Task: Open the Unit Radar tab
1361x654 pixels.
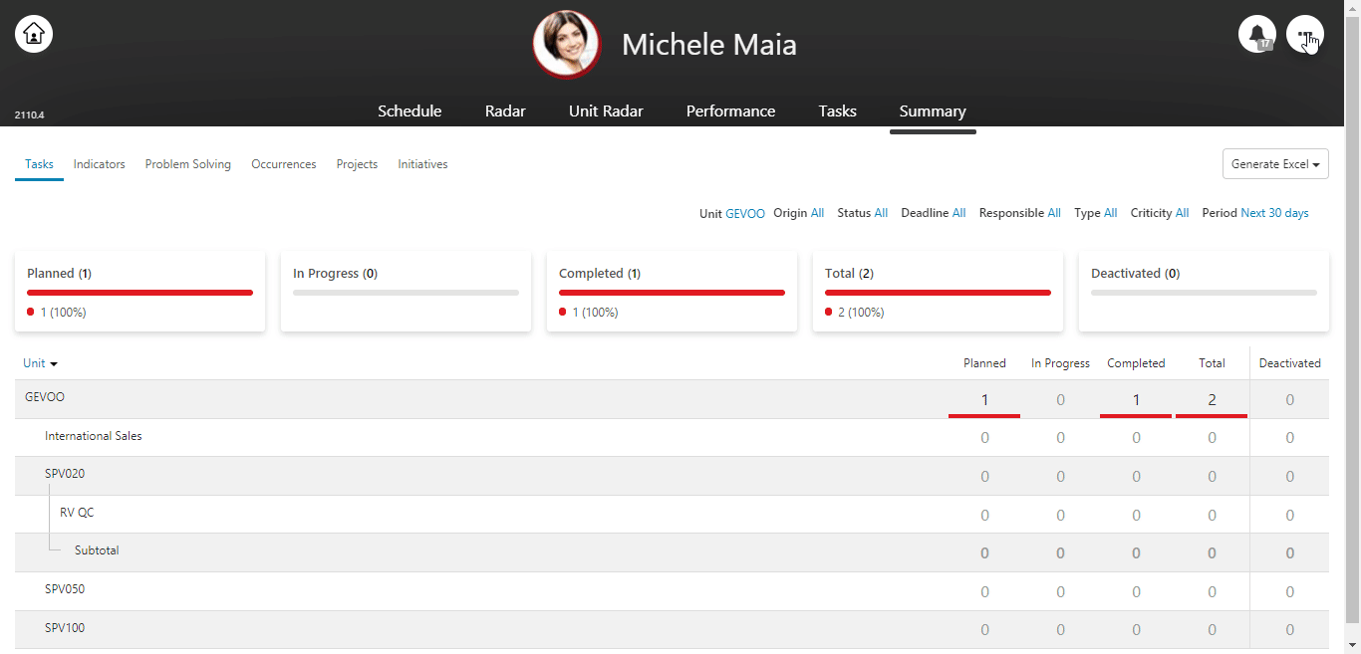Action: [x=606, y=111]
